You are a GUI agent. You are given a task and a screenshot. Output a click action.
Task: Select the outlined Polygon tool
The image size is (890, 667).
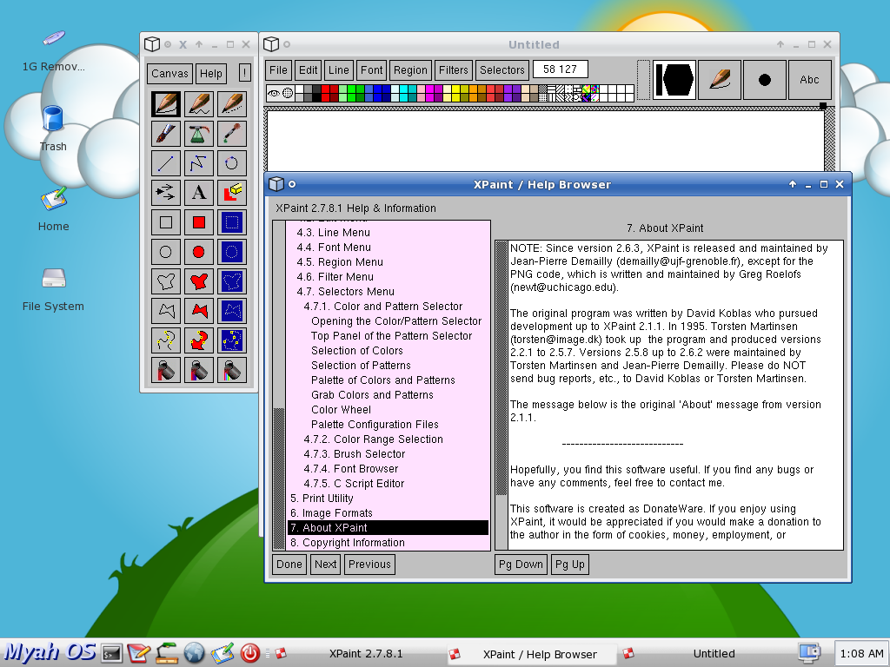tap(166, 311)
